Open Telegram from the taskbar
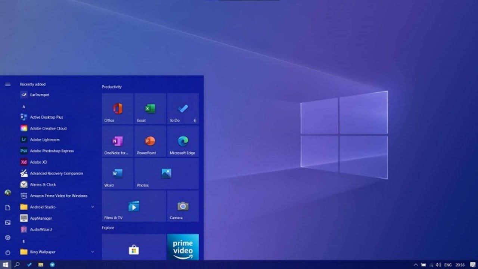This screenshot has height=269, width=478. click(52, 265)
